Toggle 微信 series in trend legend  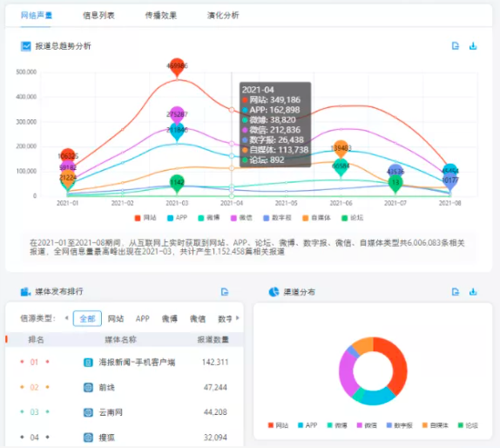[241, 218]
